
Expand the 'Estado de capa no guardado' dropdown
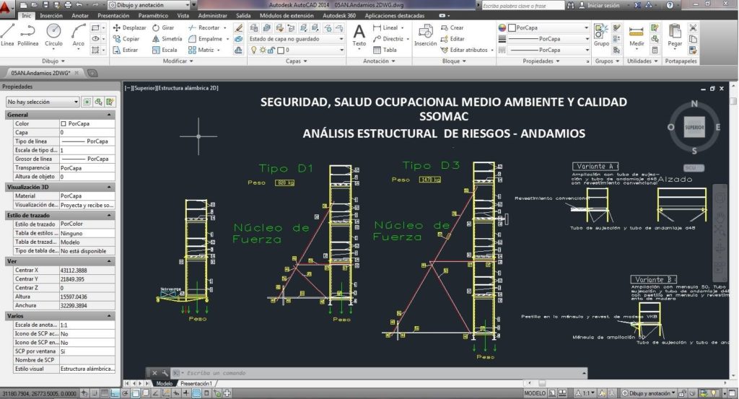[x=296, y=39]
